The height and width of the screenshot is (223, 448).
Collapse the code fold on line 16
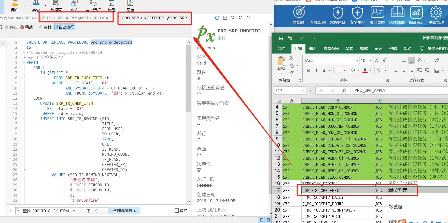24,119
